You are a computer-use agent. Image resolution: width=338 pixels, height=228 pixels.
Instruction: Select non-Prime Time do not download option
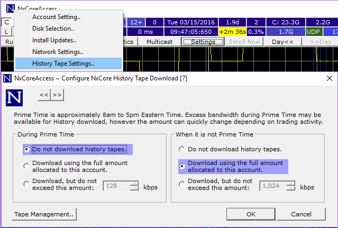(230, 149)
